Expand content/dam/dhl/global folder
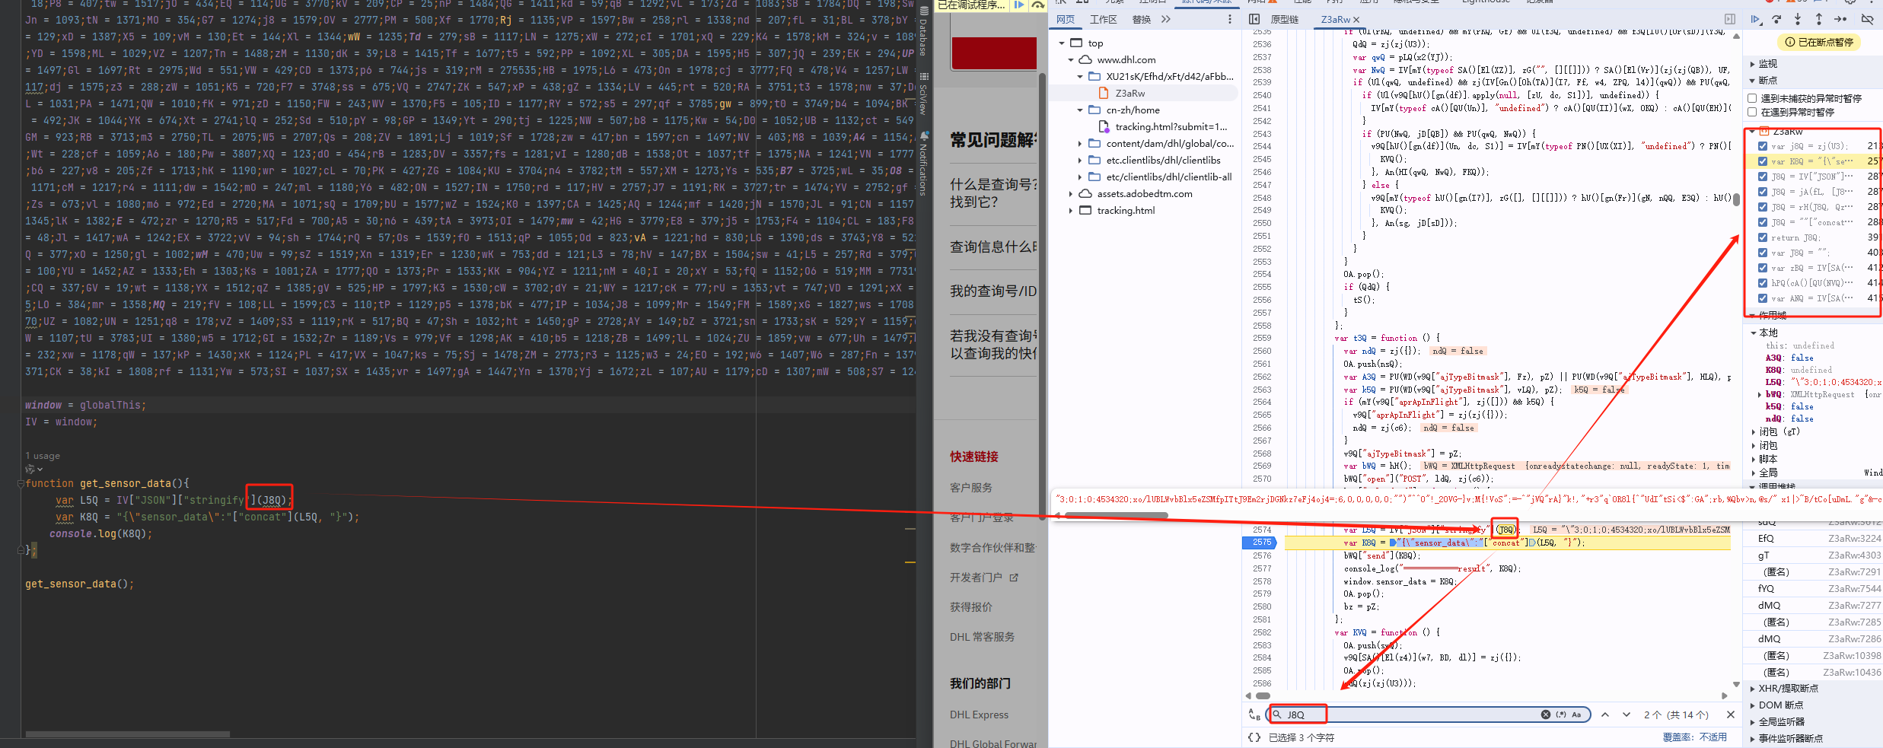1883x748 pixels. coord(1080,143)
